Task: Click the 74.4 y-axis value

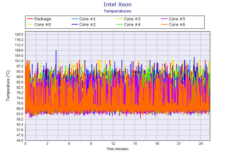Action: tap(20, 98)
